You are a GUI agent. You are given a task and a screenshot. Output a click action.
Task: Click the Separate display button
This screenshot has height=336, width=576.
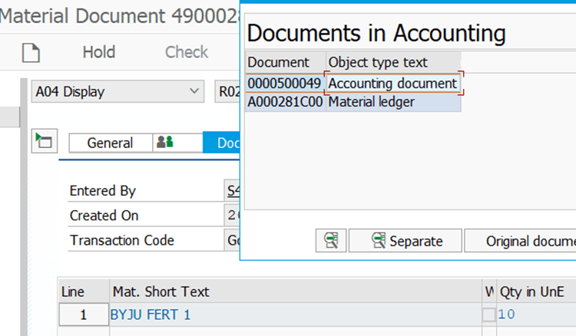[x=406, y=241]
